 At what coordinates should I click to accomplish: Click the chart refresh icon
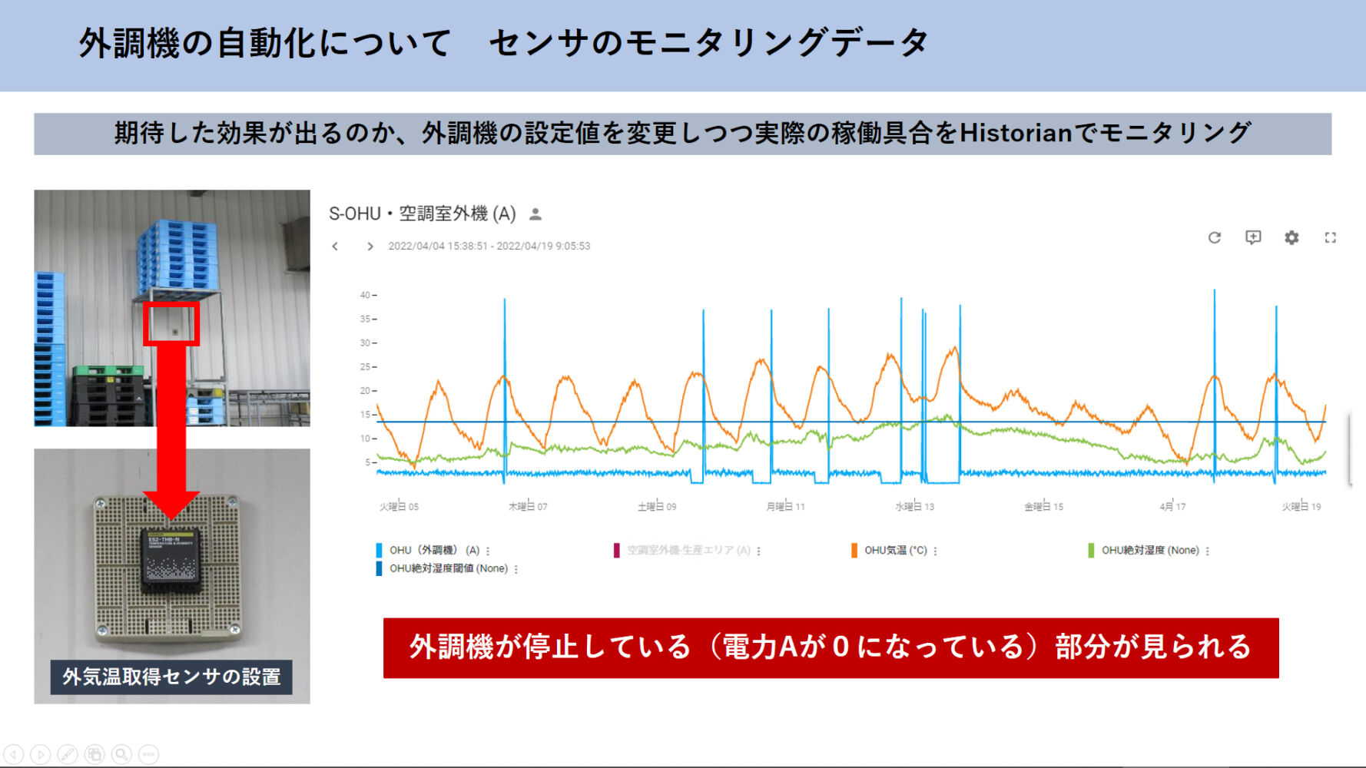pyautogui.click(x=1214, y=238)
